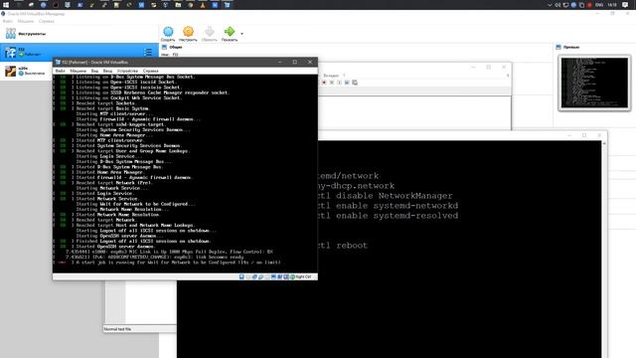Click the VLC cone icon on the taskbar
636x358 pixels.
click(203, 5)
